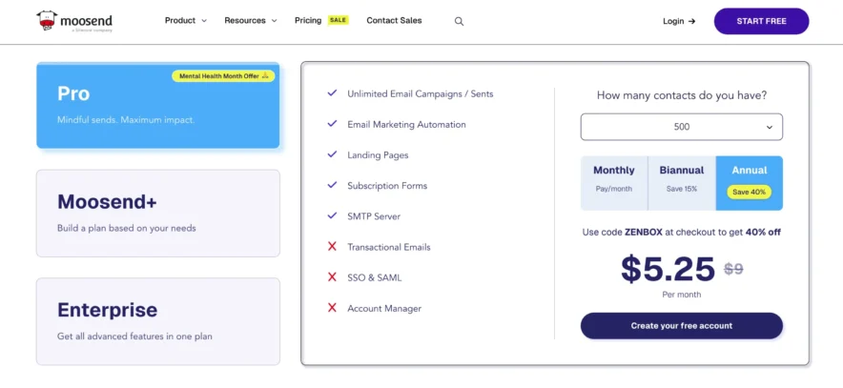Open the Pricing page

tap(308, 20)
